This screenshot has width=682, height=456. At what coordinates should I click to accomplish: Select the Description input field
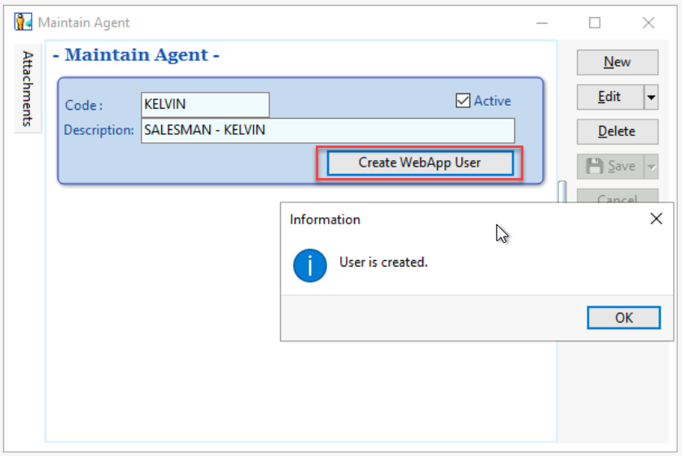(x=327, y=130)
